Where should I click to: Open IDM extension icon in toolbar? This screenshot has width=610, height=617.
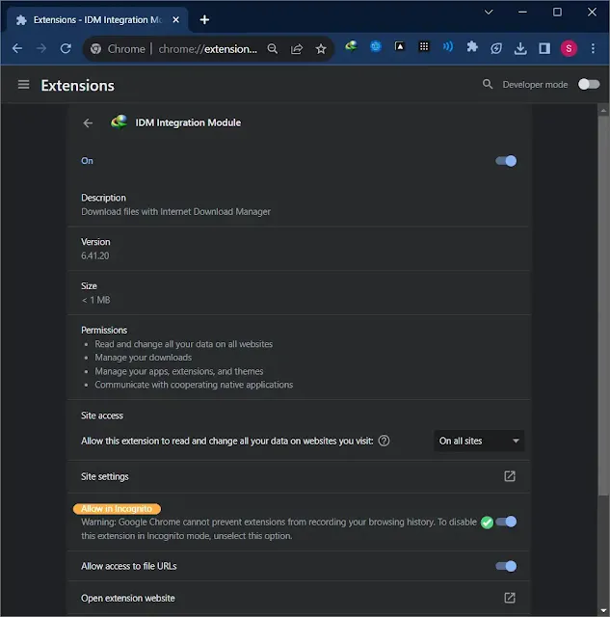tap(351, 46)
